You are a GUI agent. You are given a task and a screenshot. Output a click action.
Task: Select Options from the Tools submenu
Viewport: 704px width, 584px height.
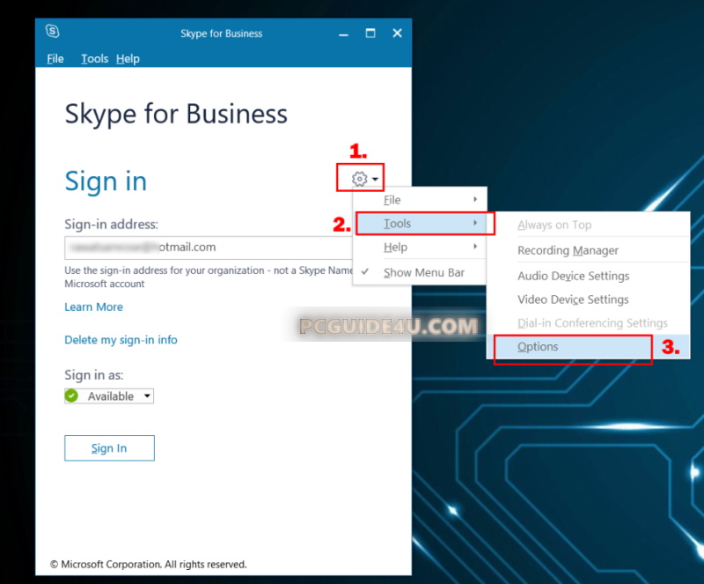point(538,347)
